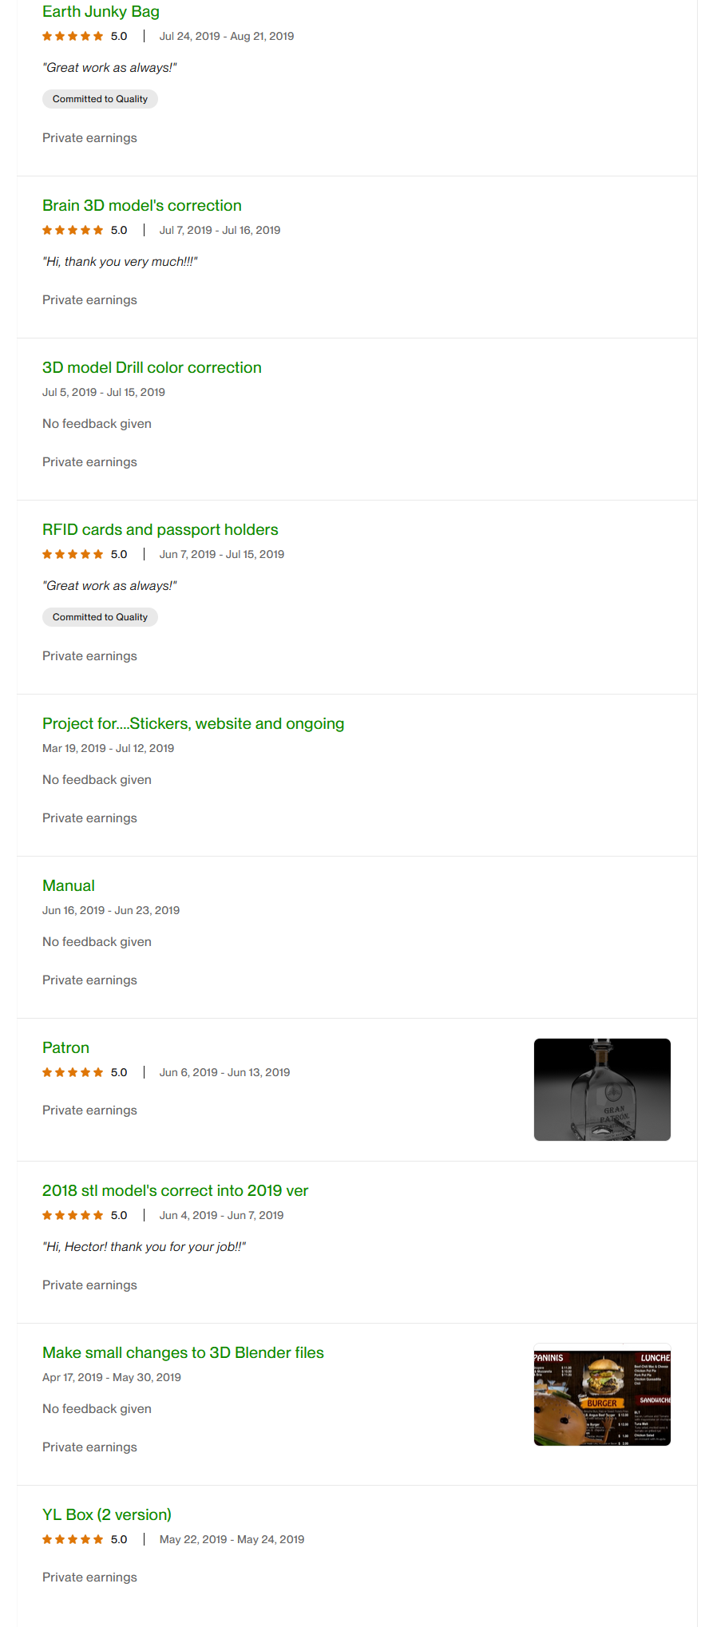Viewport: 705px width, 1627px height.
Task: Open the YL Box (2 version) job
Action: coord(107,1515)
